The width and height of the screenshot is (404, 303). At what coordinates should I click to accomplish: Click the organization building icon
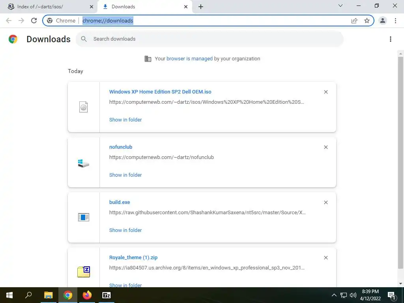point(148,59)
